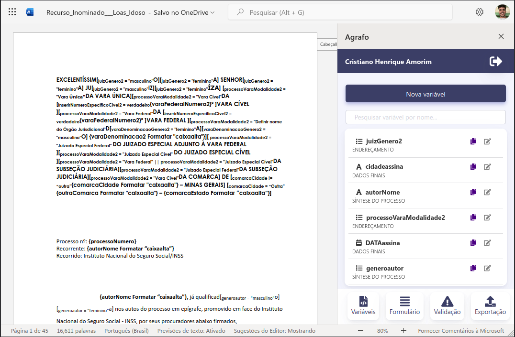Toggle Sugestões do Editor: Mostrando
Image resolution: width=515 pixels, height=337 pixels.
tap(275, 331)
